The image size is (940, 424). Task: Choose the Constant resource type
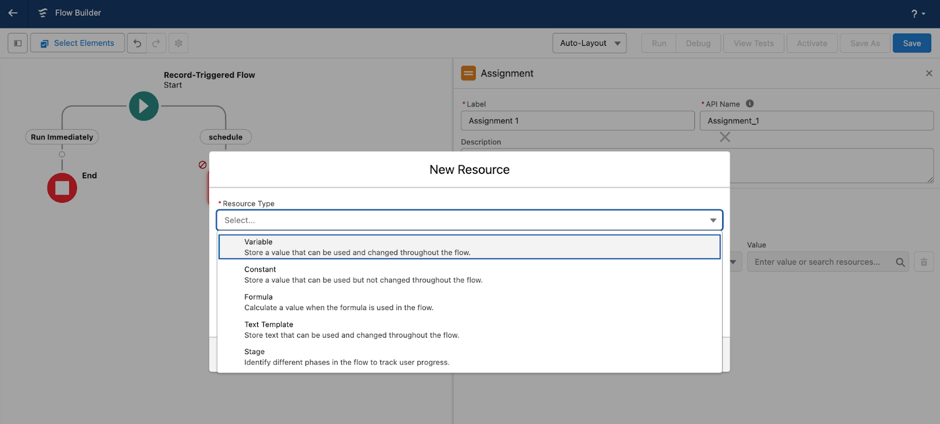click(469, 274)
